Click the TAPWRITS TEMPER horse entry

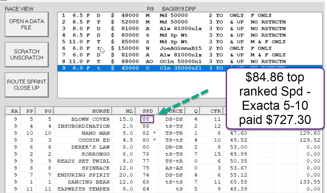[x=83, y=189]
